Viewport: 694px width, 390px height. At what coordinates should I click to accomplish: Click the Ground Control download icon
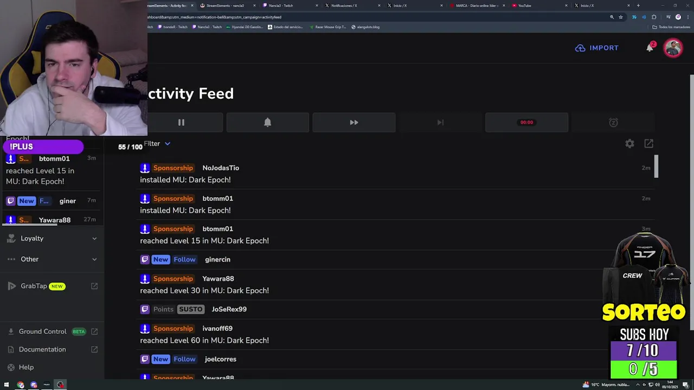[x=11, y=331]
